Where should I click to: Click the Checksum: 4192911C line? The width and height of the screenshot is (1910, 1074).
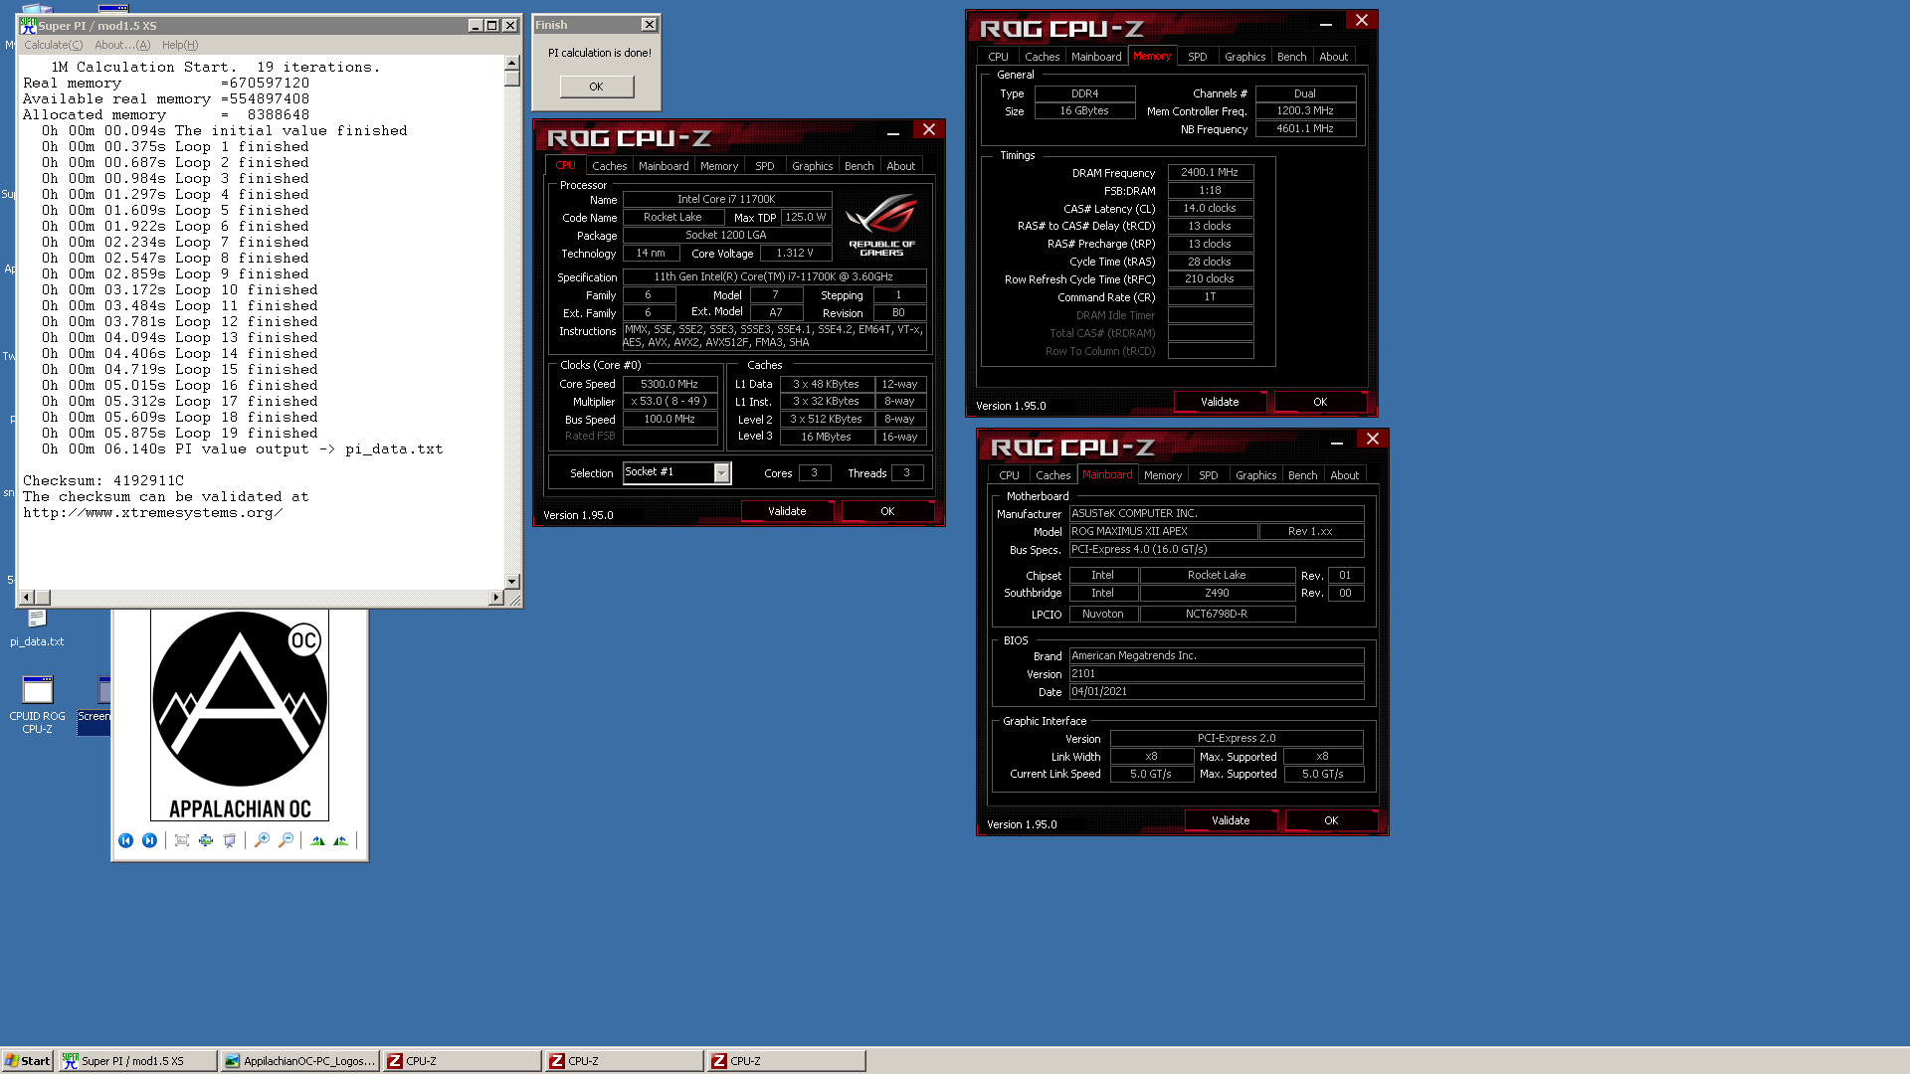[x=103, y=481]
